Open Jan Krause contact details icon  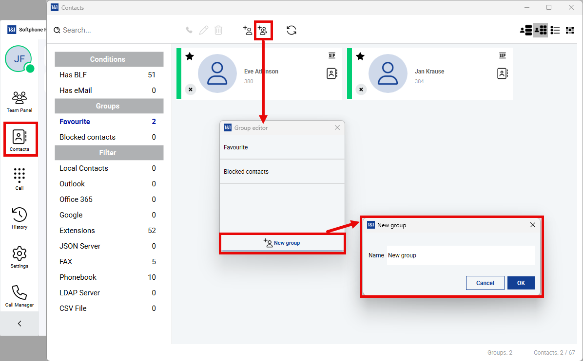coord(502,73)
